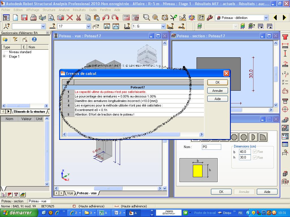Open the empty selection dropdown on second toolbar
This screenshot has width=290, height=217.
click(x=43, y=26)
